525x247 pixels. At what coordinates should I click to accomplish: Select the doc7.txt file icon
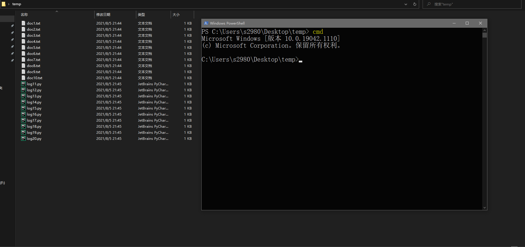23,60
